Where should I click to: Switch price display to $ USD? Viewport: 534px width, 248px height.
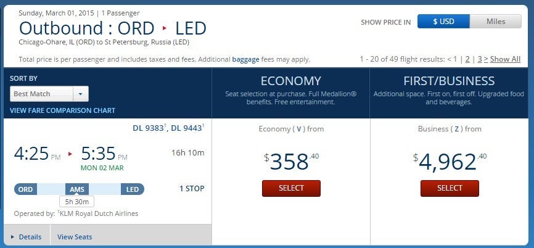pos(443,22)
